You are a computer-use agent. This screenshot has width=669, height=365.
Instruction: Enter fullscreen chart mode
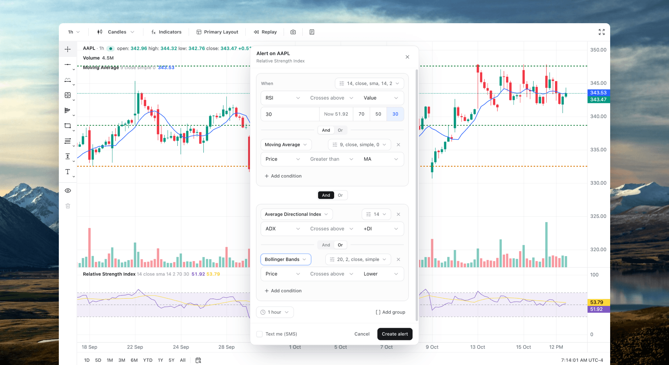601,32
